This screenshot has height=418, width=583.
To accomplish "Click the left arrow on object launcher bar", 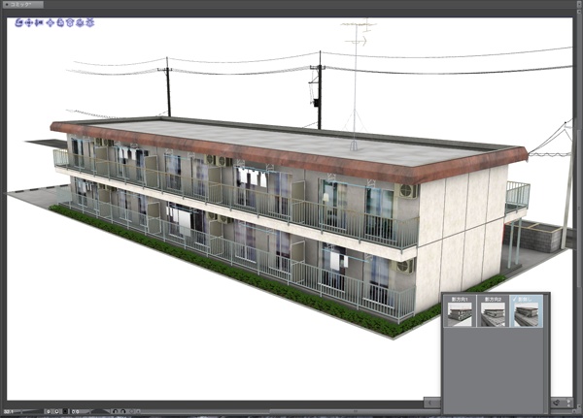I will pos(430,402).
